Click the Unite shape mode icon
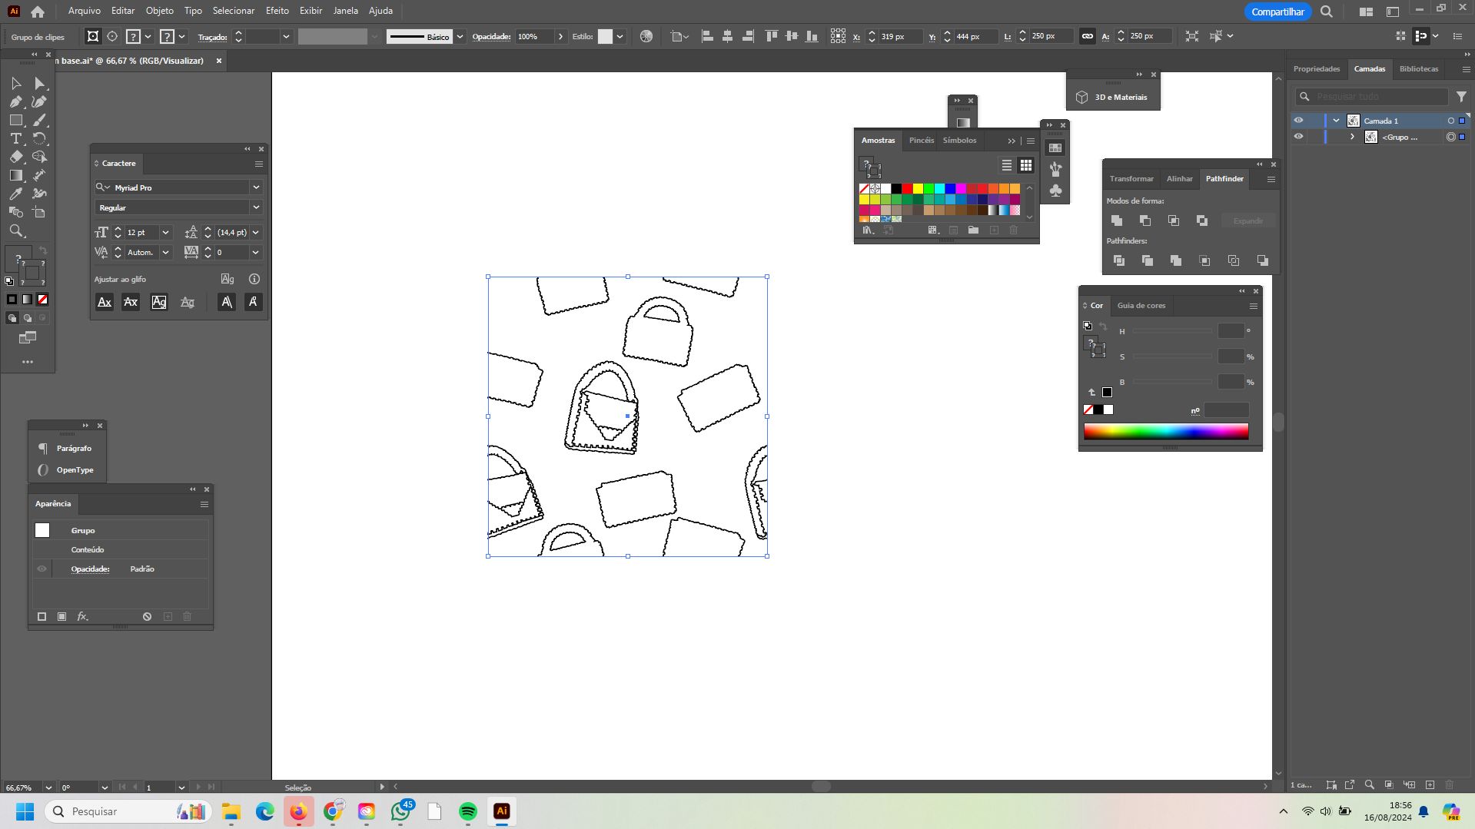This screenshot has height=829, width=1475. tap(1117, 221)
